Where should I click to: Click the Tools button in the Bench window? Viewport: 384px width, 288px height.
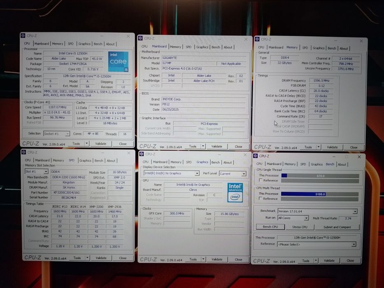(x=306, y=261)
